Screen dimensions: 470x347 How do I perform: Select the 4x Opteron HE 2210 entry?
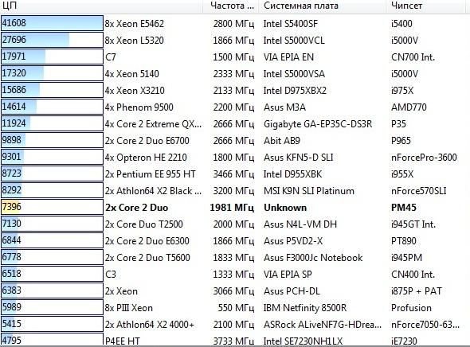point(146,158)
